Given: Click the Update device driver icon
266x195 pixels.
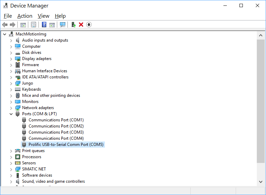Looking at the screenshot, I should pos(73,25).
